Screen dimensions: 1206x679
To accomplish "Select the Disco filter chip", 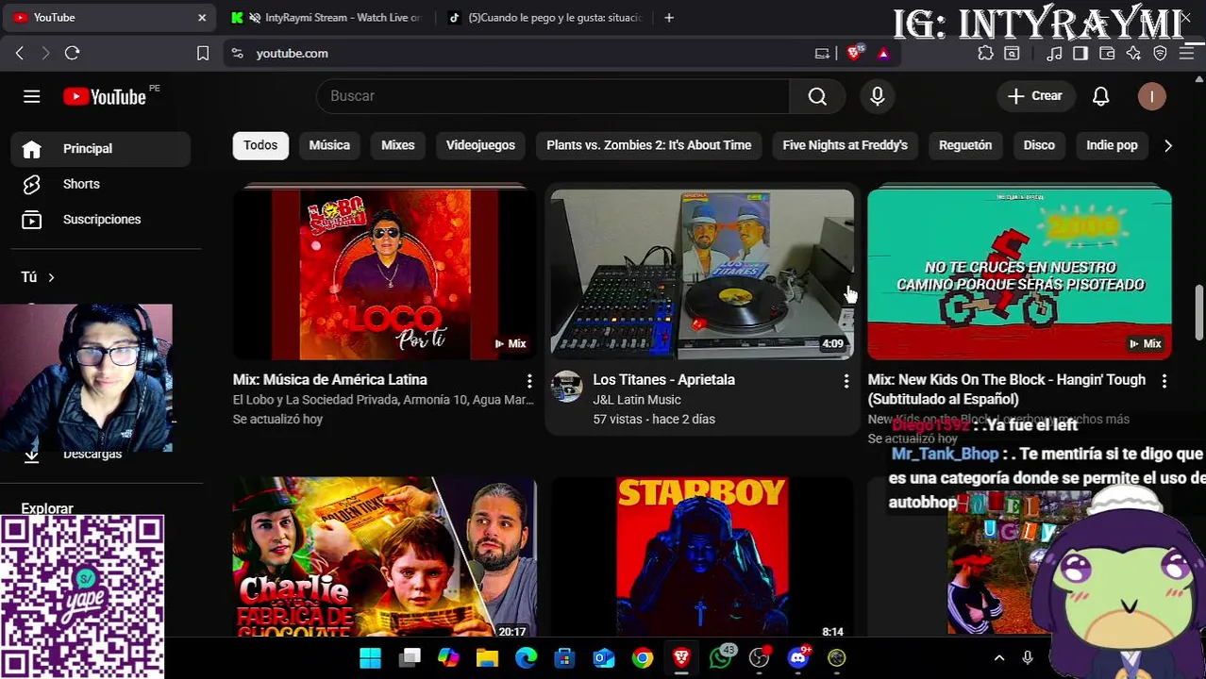I will coord(1039,145).
